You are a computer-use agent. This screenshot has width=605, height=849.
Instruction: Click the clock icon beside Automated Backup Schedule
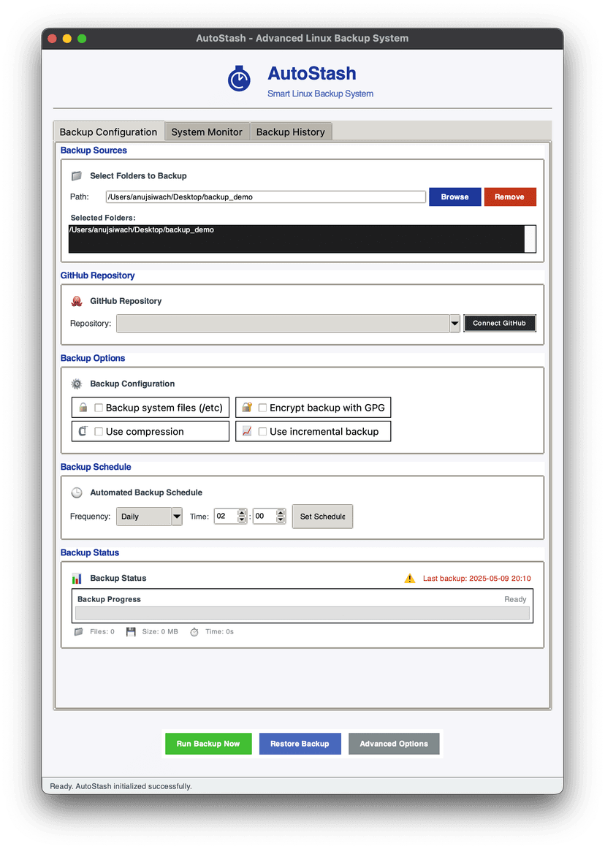pos(77,492)
